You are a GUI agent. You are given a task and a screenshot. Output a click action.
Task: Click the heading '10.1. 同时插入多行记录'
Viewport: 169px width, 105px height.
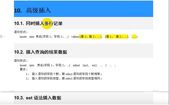point(38,23)
